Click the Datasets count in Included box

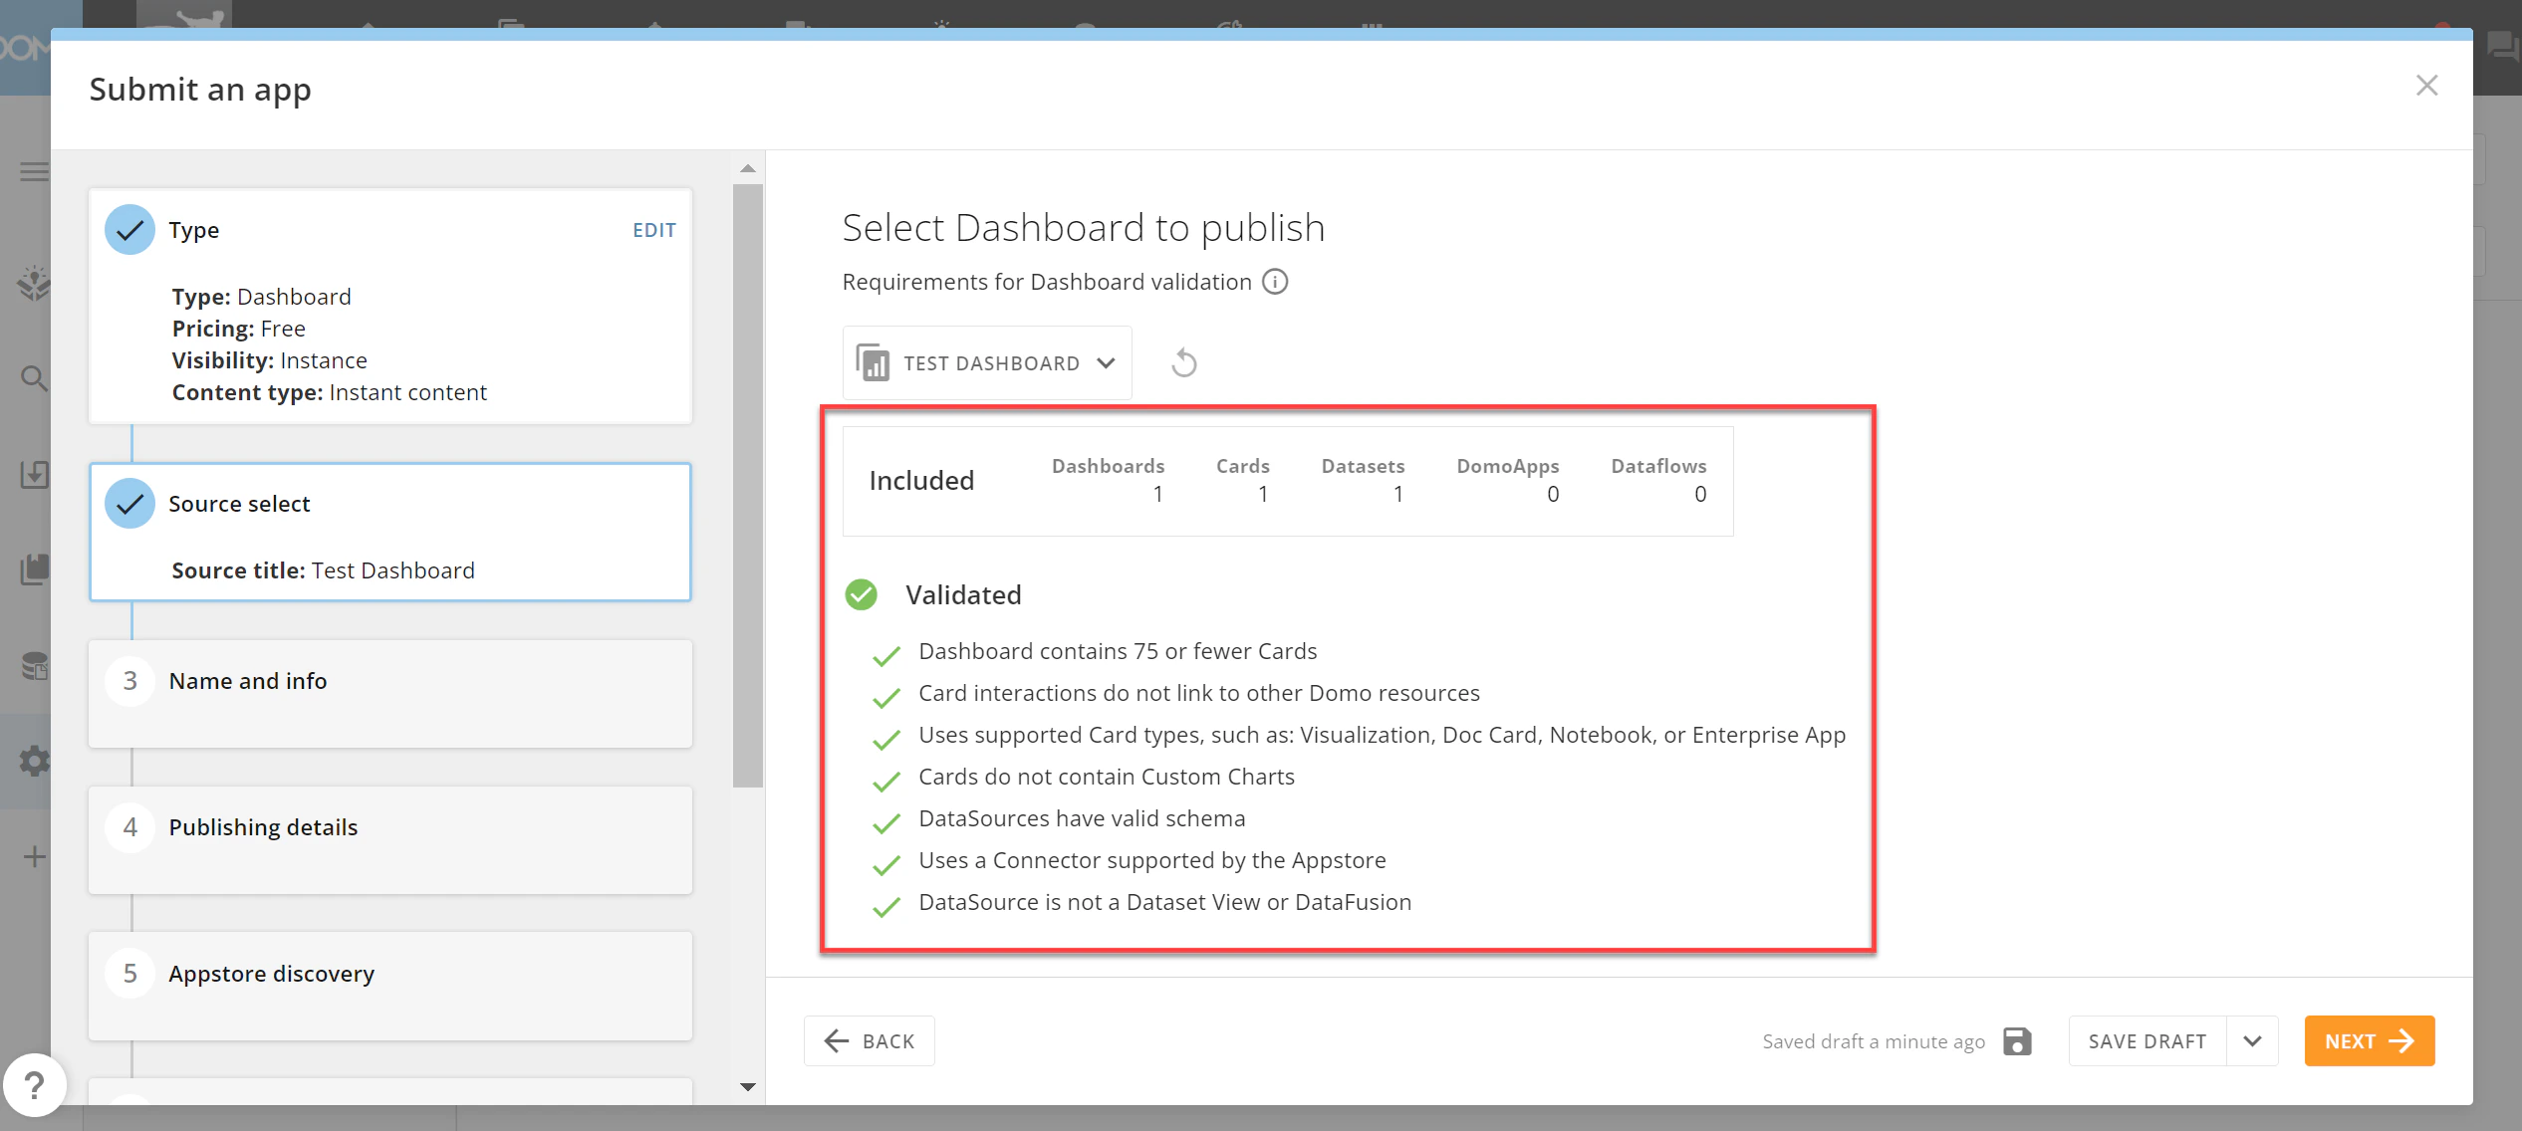tap(1397, 494)
